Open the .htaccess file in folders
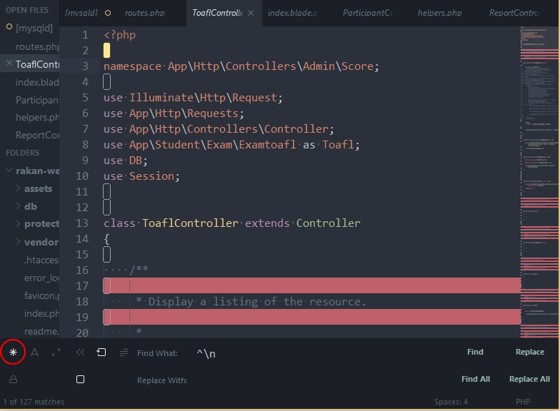The width and height of the screenshot is (560, 411). tap(41, 260)
